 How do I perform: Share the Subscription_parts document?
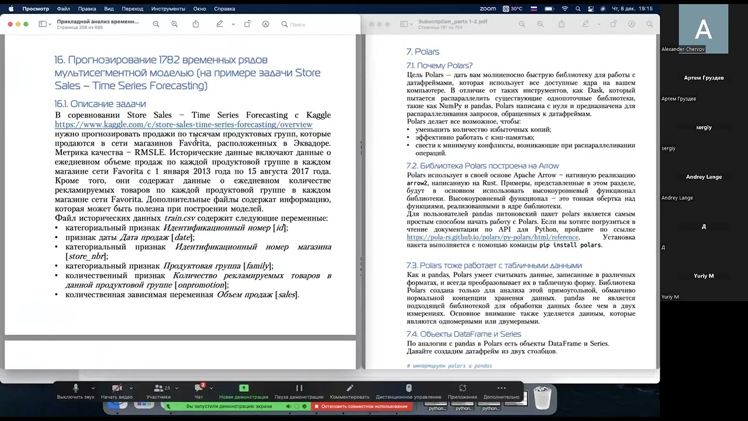(x=562, y=24)
